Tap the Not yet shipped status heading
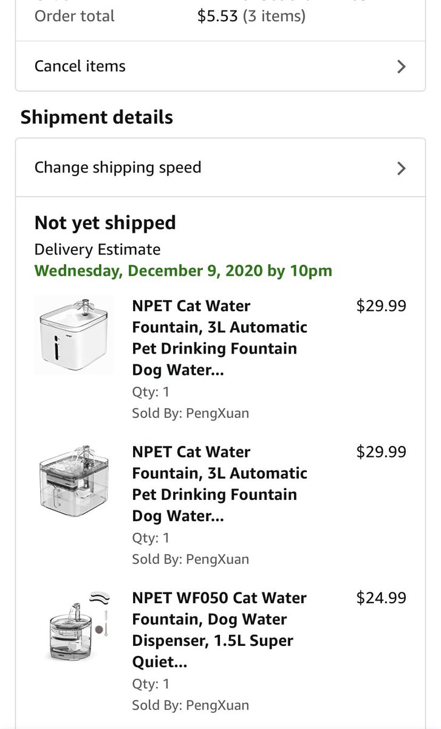441x729 pixels. click(x=105, y=223)
